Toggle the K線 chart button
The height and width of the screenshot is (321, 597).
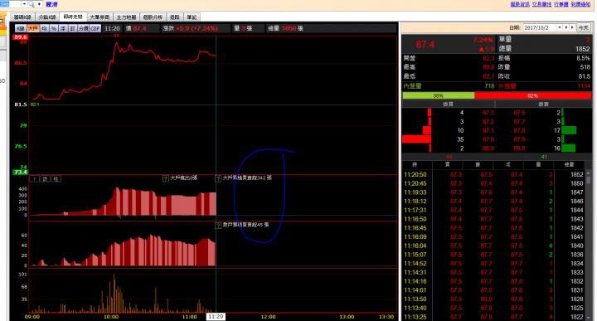tap(21, 28)
